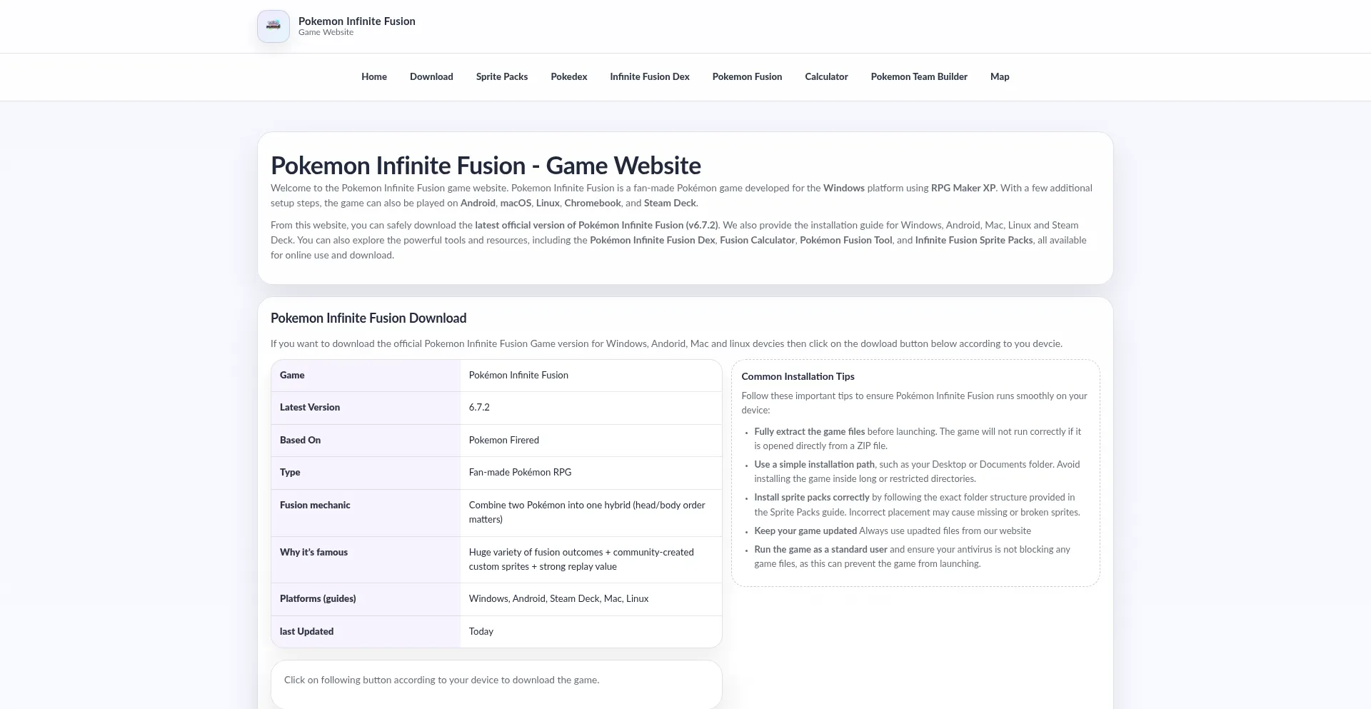Open Pokemon Team Builder
1371x709 pixels.
click(919, 77)
